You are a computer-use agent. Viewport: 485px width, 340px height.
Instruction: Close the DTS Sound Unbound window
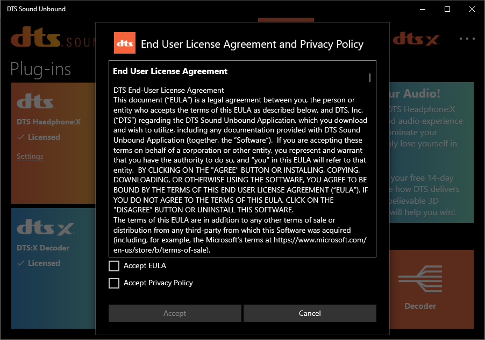(x=472, y=9)
